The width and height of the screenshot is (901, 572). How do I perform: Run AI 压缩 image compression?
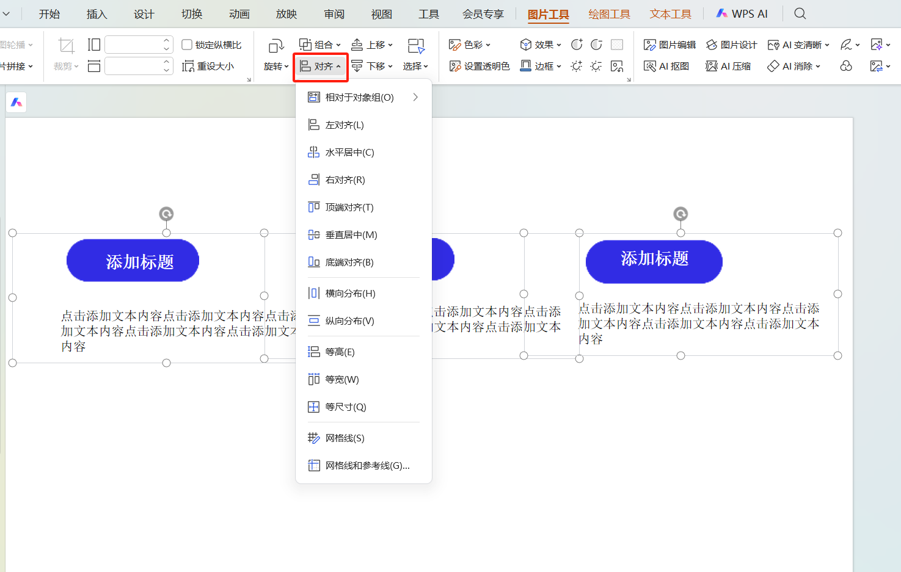pos(728,66)
